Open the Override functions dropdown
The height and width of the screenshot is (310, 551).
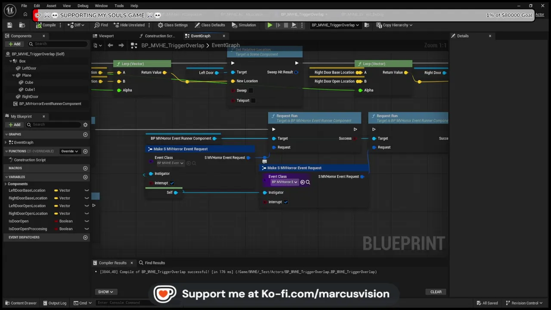[x=69, y=151]
